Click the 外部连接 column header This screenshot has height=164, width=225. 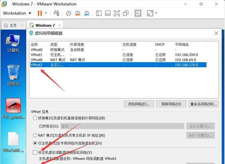(77, 45)
